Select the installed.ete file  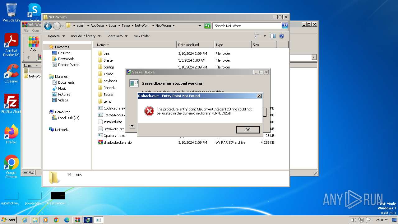113,122
